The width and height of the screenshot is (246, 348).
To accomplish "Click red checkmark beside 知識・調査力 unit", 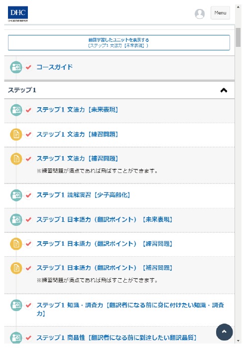I will (x=28, y=305).
